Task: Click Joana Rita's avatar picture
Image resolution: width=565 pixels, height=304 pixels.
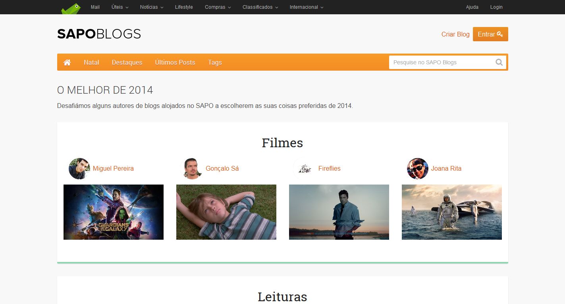Action: [417, 169]
